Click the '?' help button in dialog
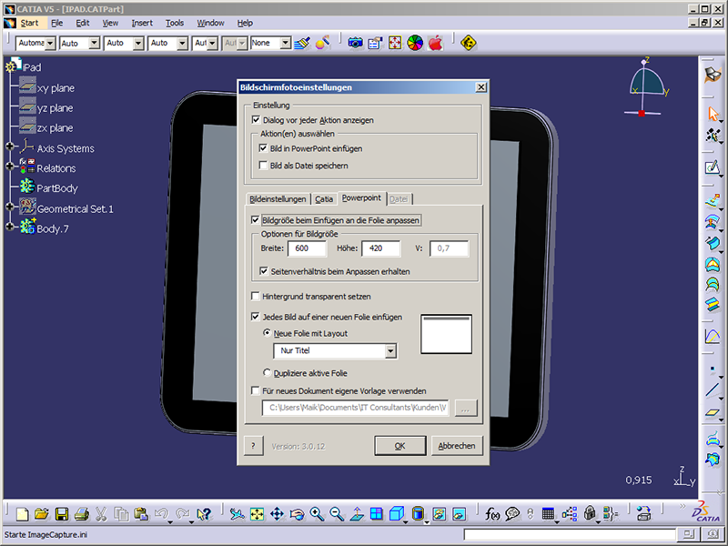 pyautogui.click(x=254, y=446)
